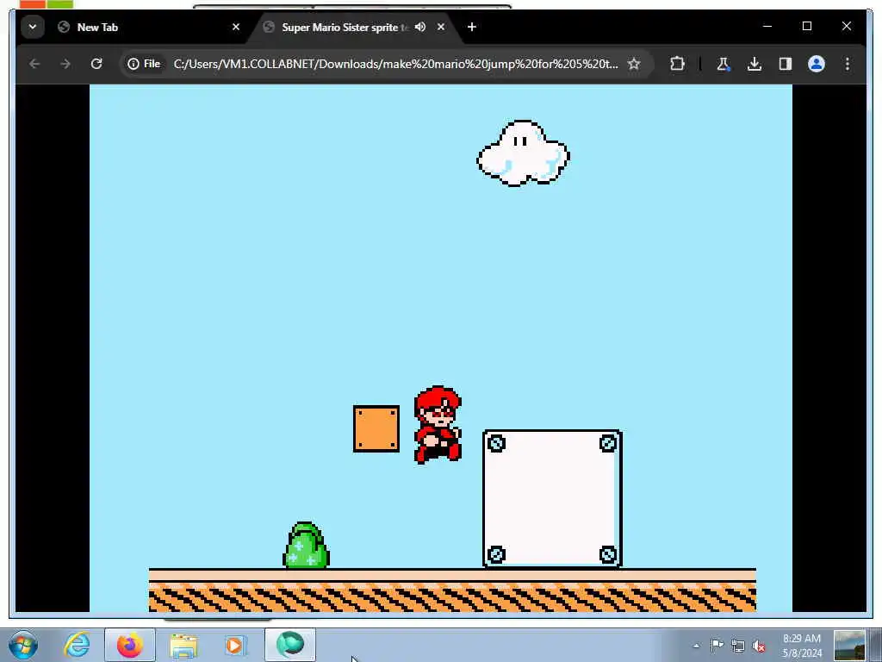Click the red Mario character sprite
This screenshot has width=882, height=662.
438,424
